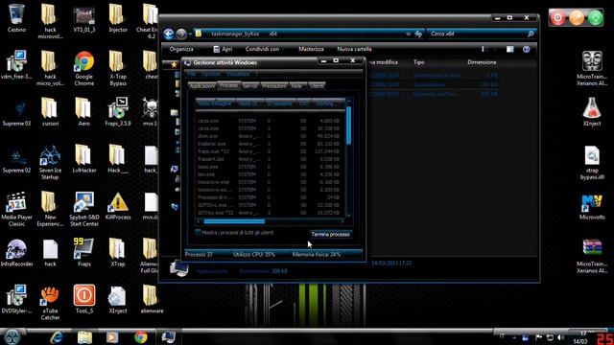Switch to the Prestazioni tab
This screenshot has width=614, height=345.
coord(274,85)
